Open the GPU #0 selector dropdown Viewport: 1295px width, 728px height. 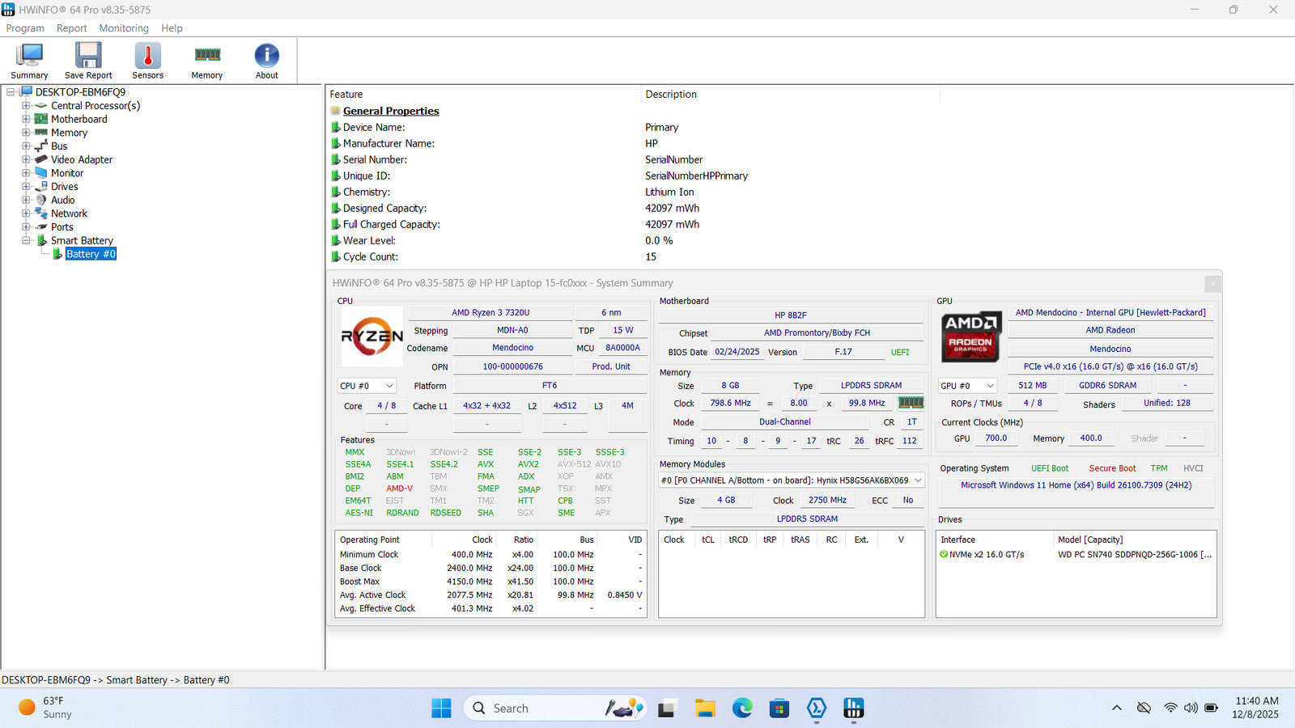[967, 386]
